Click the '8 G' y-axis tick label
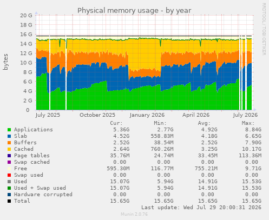The image size is (269, 220). pos(28,72)
